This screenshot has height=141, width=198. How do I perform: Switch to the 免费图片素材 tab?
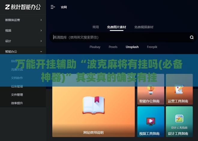(117, 27)
